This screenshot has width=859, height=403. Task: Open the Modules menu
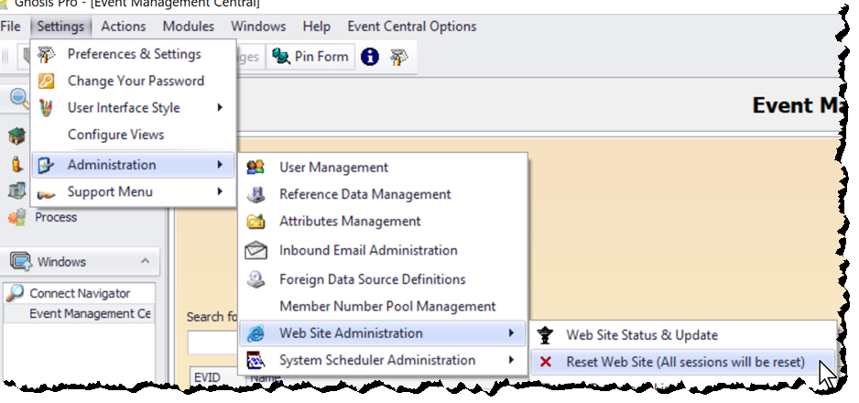pyautogui.click(x=189, y=27)
